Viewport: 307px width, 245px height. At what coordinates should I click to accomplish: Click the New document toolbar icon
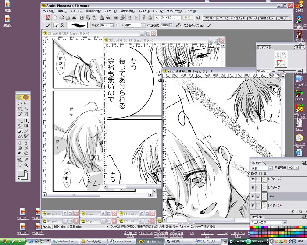[55, 17]
